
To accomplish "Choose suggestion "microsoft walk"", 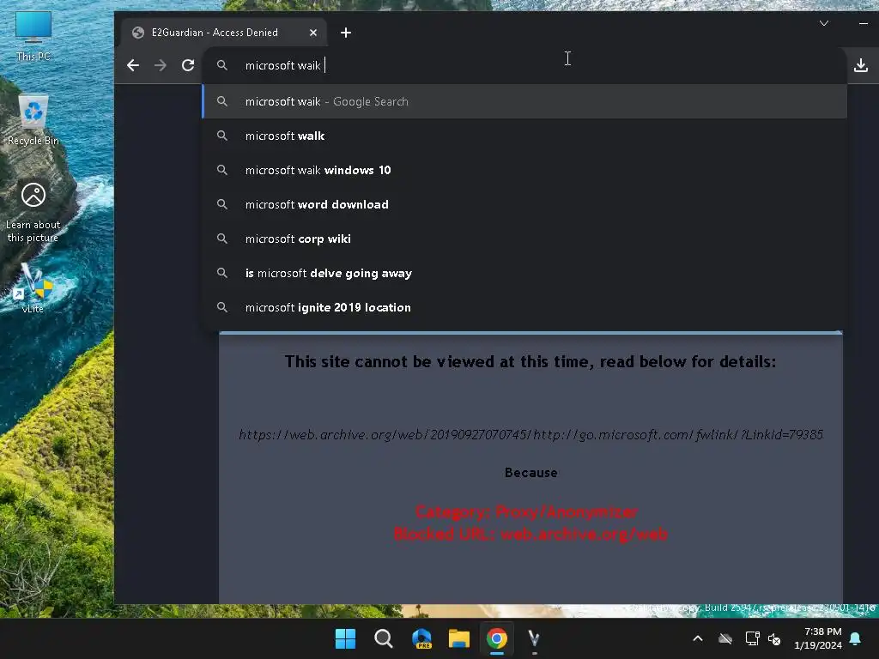I will click(524, 136).
